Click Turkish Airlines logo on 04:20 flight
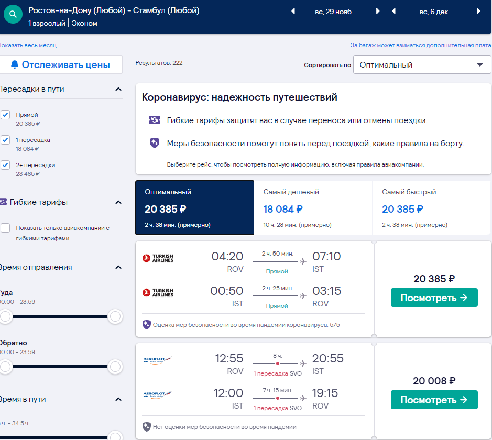Screen dimensions: 492x440 158,258
